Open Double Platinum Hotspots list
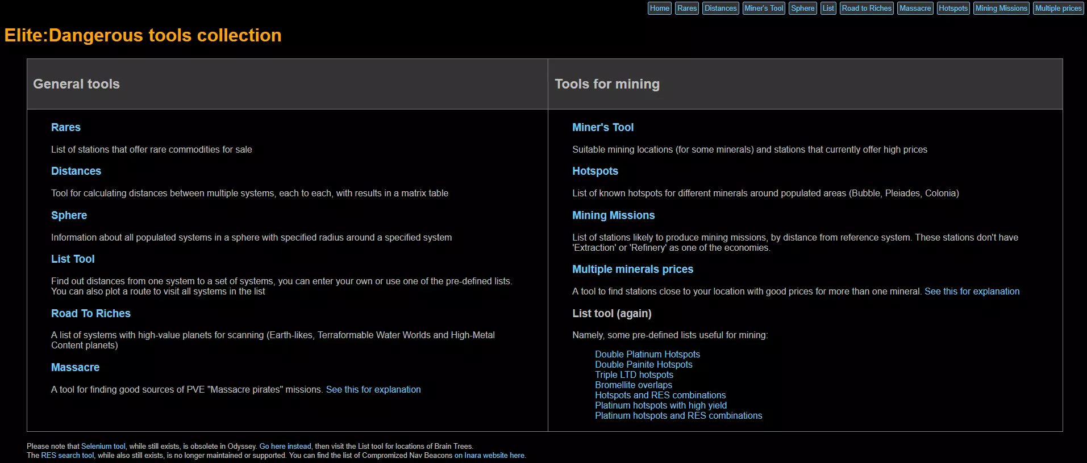Image resolution: width=1087 pixels, height=463 pixels. pyautogui.click(x=647, y=354)
